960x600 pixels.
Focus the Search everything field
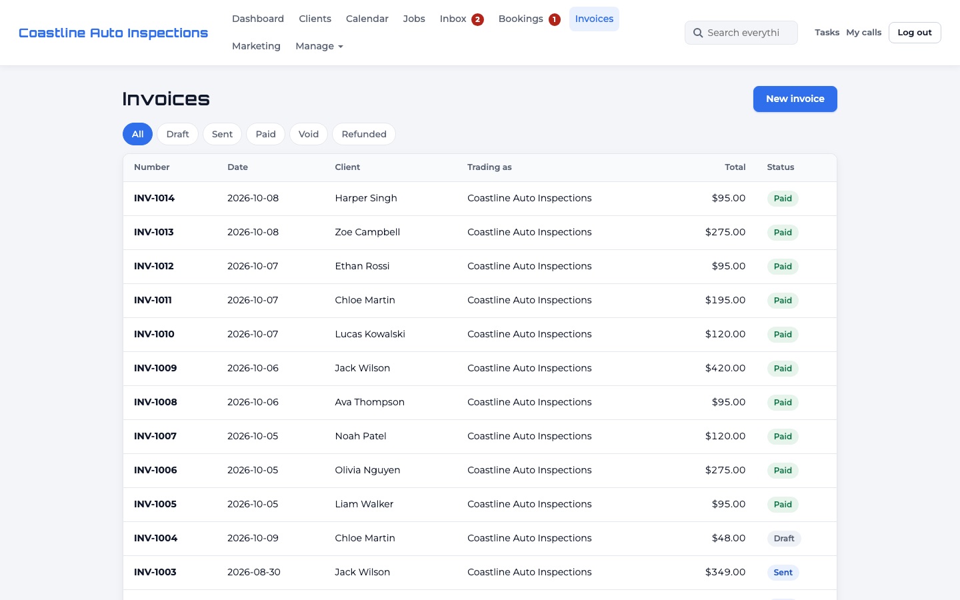(741, 33)
